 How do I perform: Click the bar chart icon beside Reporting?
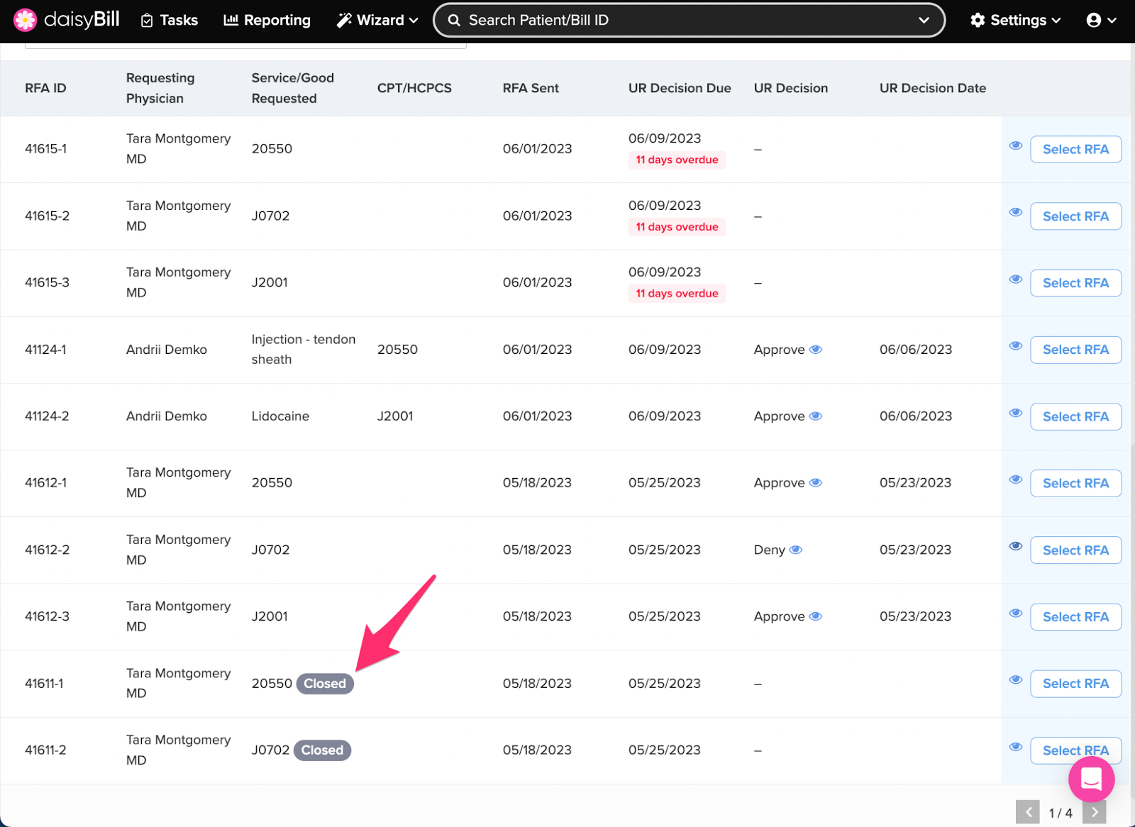pyautogui.click(x=231, y=20)
